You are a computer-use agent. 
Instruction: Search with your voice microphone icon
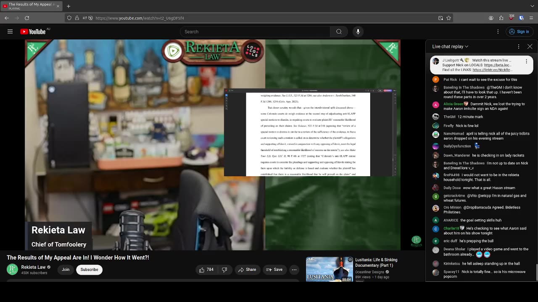pos(358,31)
